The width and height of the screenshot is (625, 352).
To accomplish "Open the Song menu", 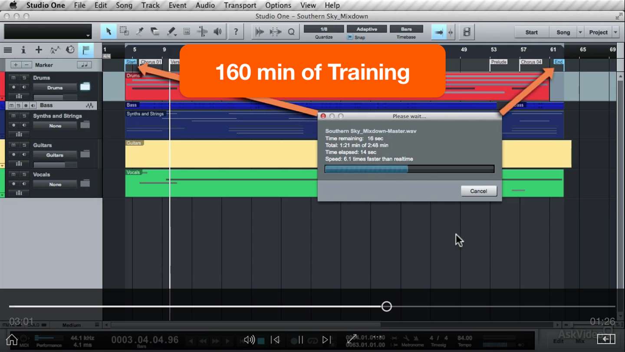I will 124,5.
